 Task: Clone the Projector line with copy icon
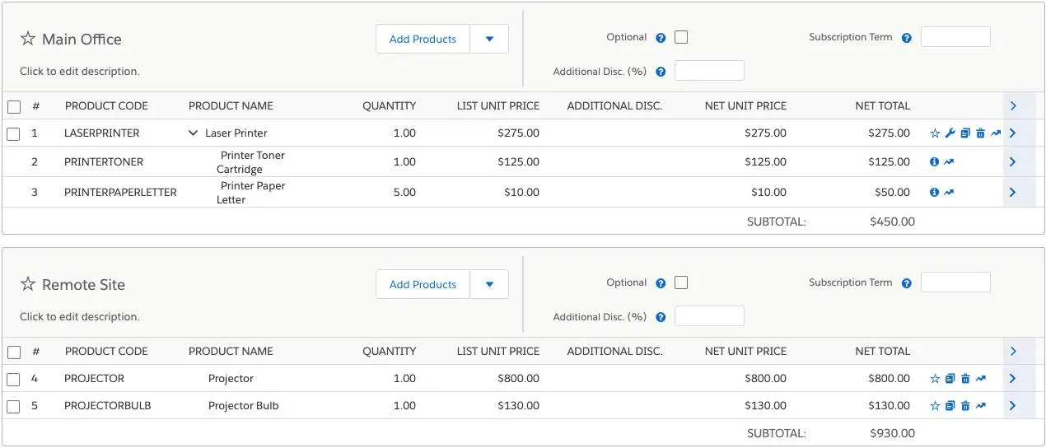click(x=950, y=379)
